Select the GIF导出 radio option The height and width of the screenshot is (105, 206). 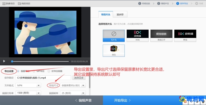point(34,71)
